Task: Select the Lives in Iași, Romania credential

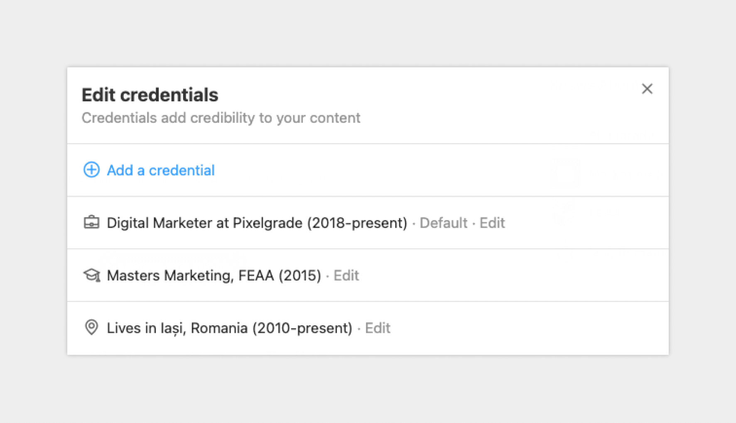Action: (x=230, y=328)
